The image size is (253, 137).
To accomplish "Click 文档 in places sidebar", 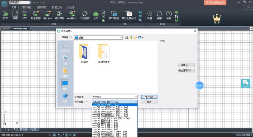I will 65,60.
